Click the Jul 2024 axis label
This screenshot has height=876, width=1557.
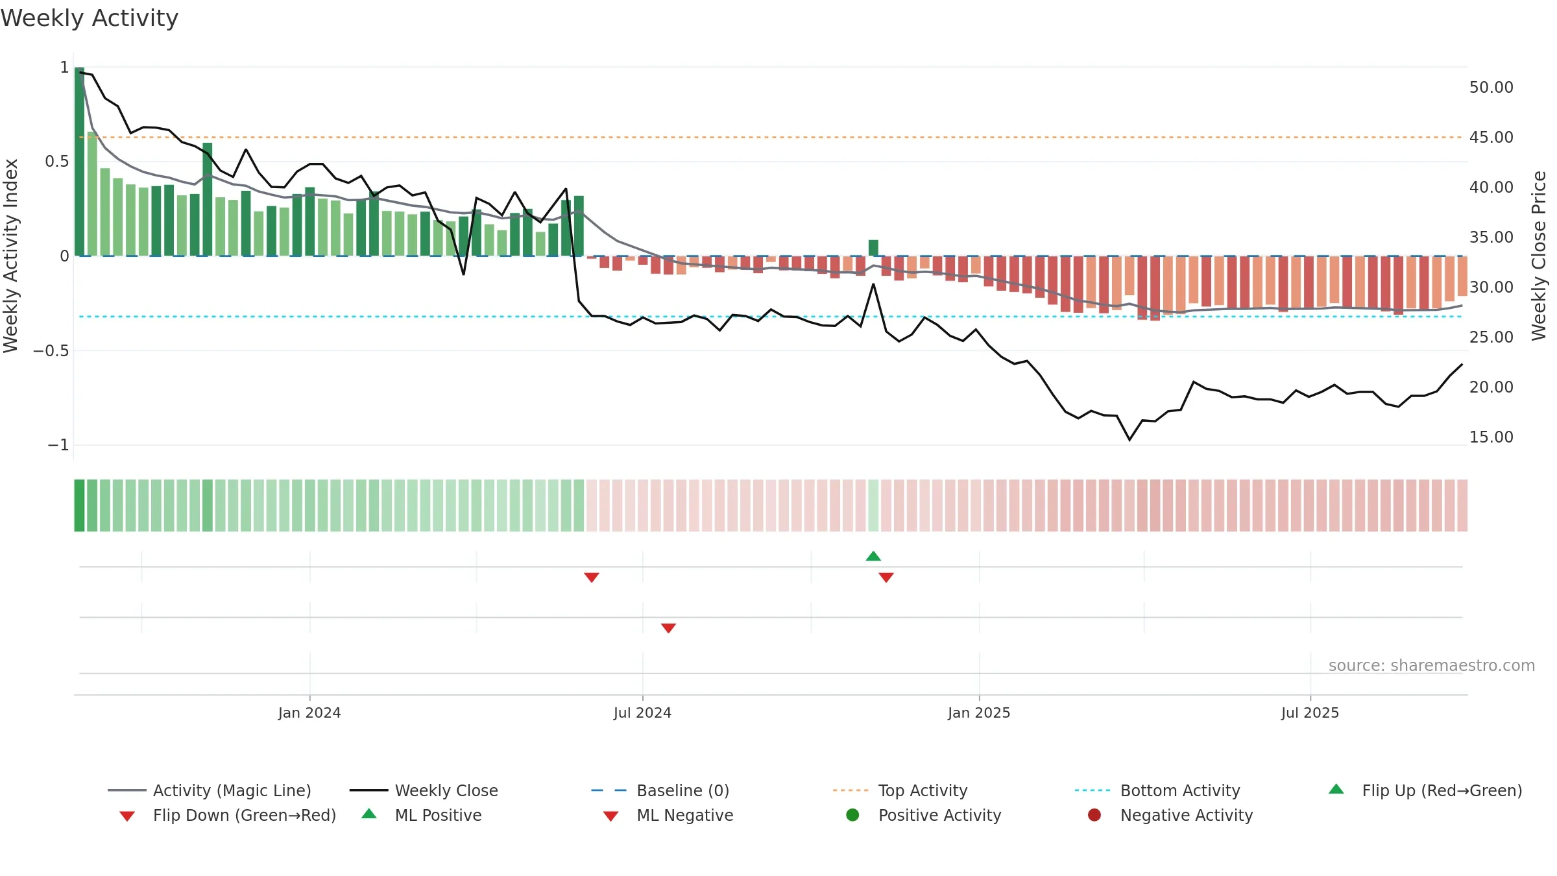tap(642, 712)
